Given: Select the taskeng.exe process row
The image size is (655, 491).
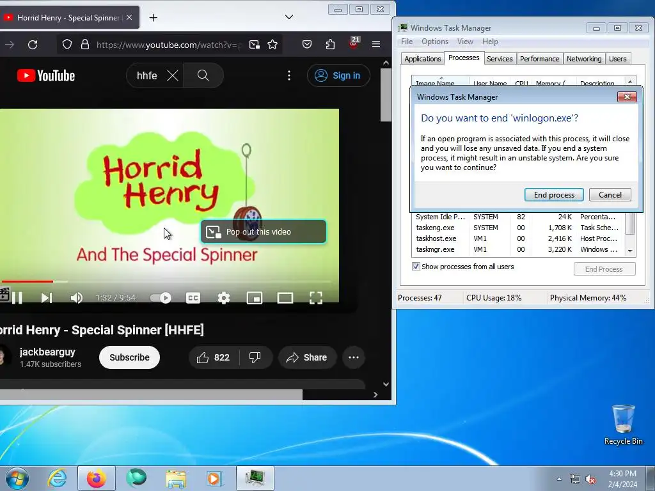Looking at the screenshot, I should 518,228.
